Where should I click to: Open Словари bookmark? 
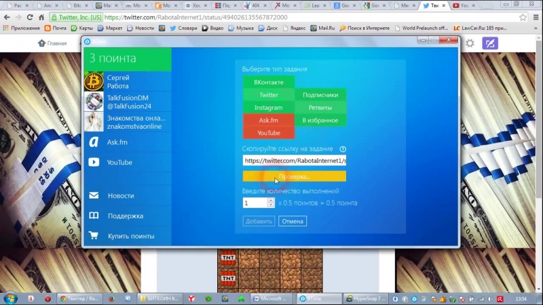[183, 28]
